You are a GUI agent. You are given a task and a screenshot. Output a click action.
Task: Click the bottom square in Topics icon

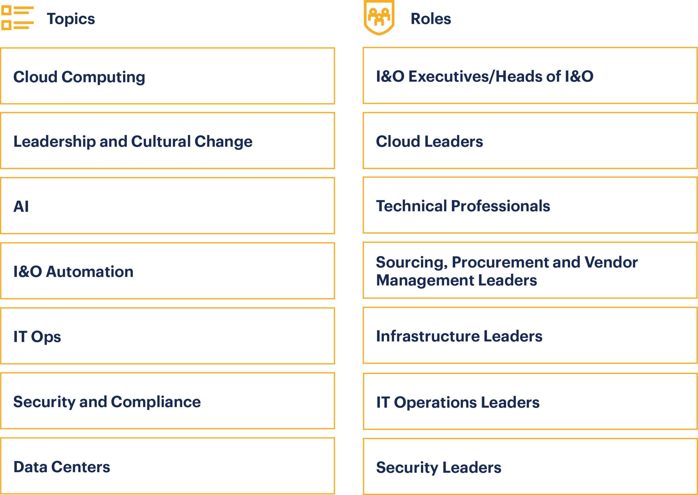click(6, 25)
